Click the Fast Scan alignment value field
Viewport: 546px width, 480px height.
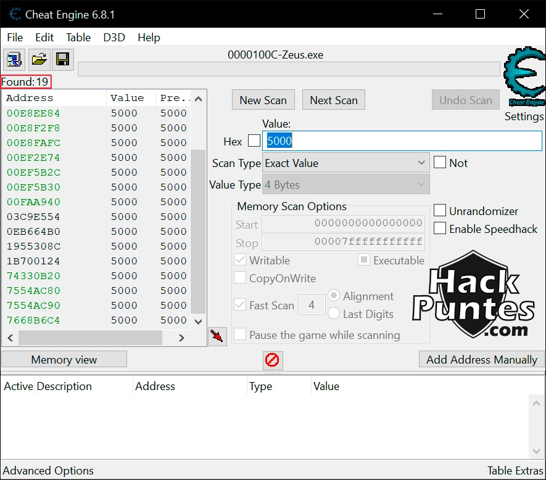312,304
